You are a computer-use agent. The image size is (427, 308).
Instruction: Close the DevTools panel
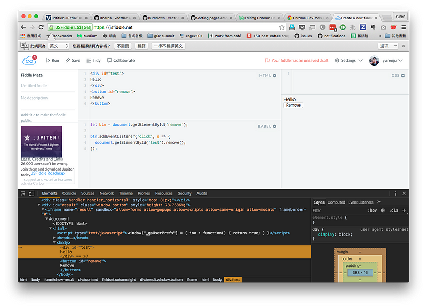click(x=404, y=193)
